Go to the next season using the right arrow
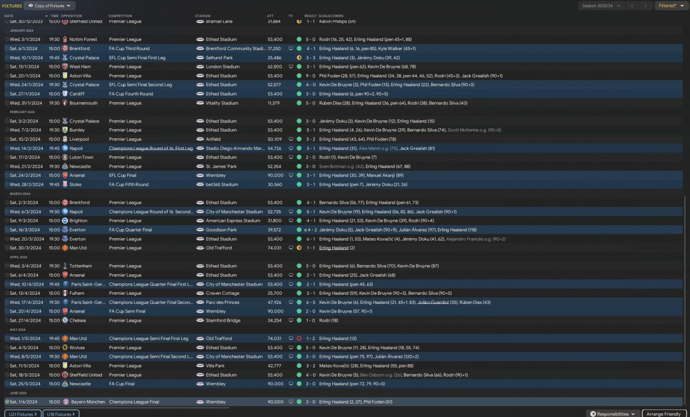The height and width of the screenshot is (417, 690). 645,6
